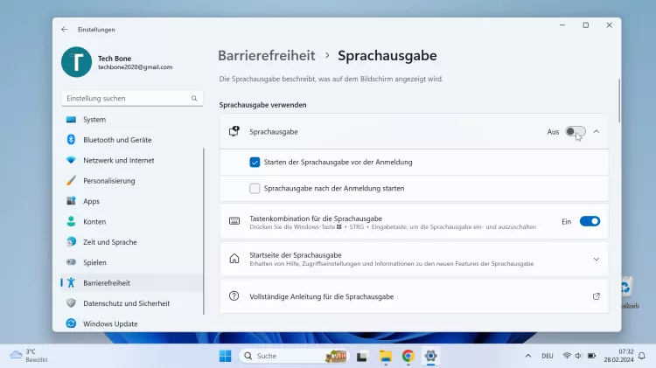
Task: Go back with the arrow icon
Action: point(64,29)
